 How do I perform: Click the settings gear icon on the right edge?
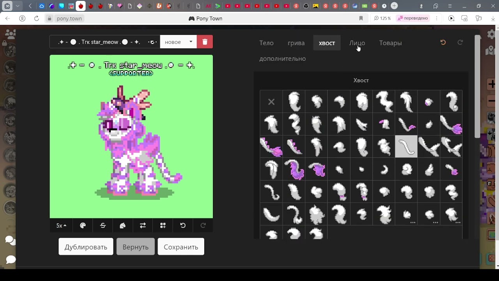click(x=491, y=34)
